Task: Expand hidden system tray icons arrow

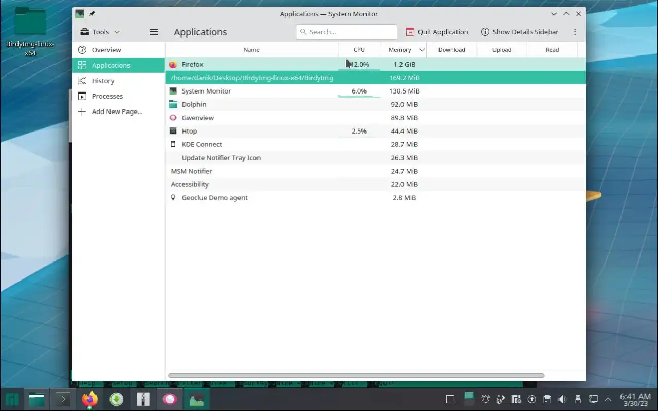Action: point(608,399)
